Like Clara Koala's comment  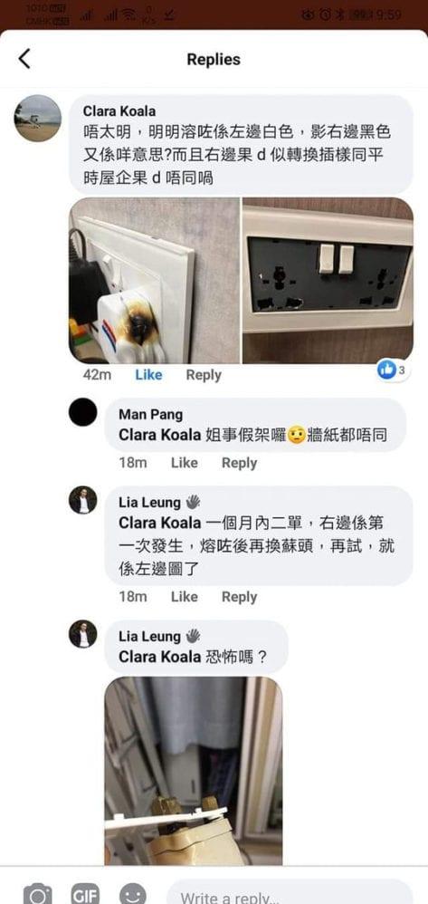pos(148,375)
